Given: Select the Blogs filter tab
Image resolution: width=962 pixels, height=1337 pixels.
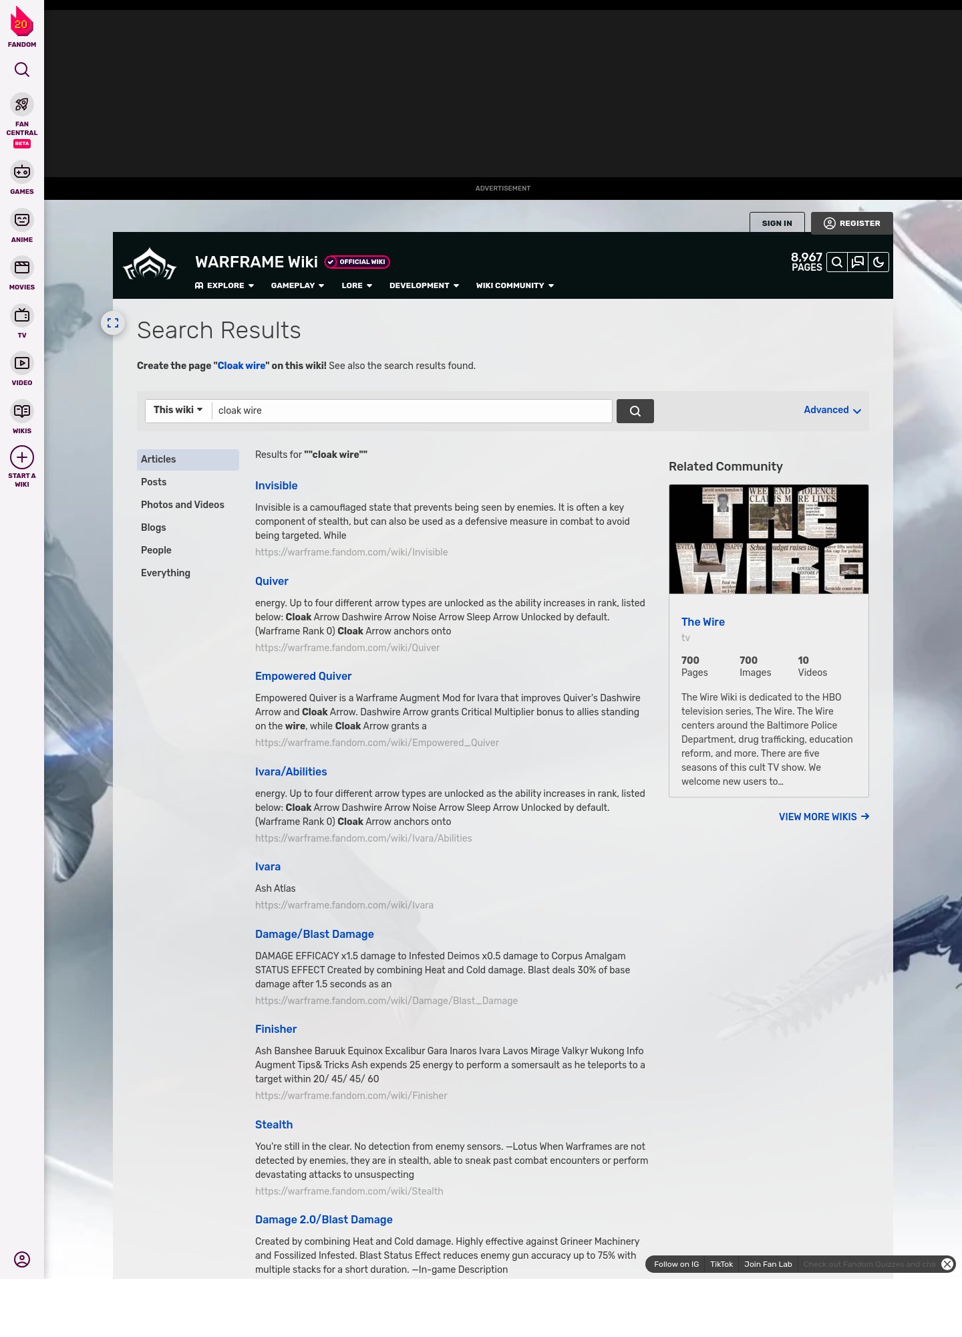Looking at the screenshot, I should coord(188,527).
